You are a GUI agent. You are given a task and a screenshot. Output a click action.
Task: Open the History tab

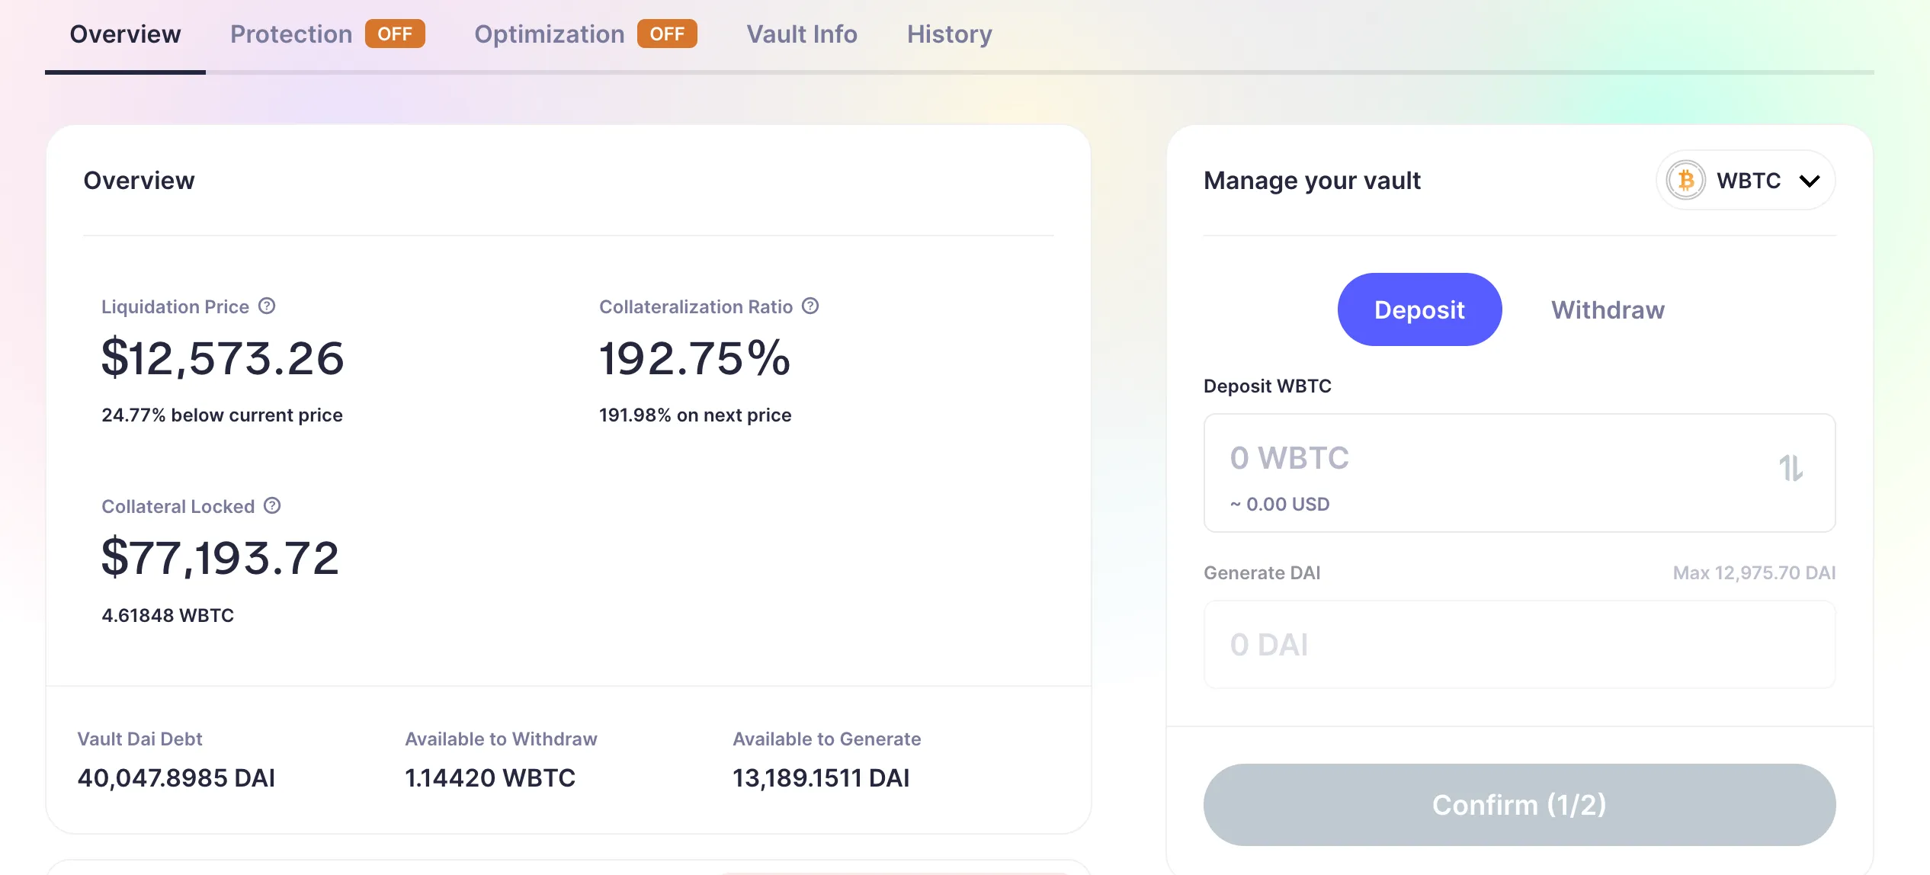949,34
